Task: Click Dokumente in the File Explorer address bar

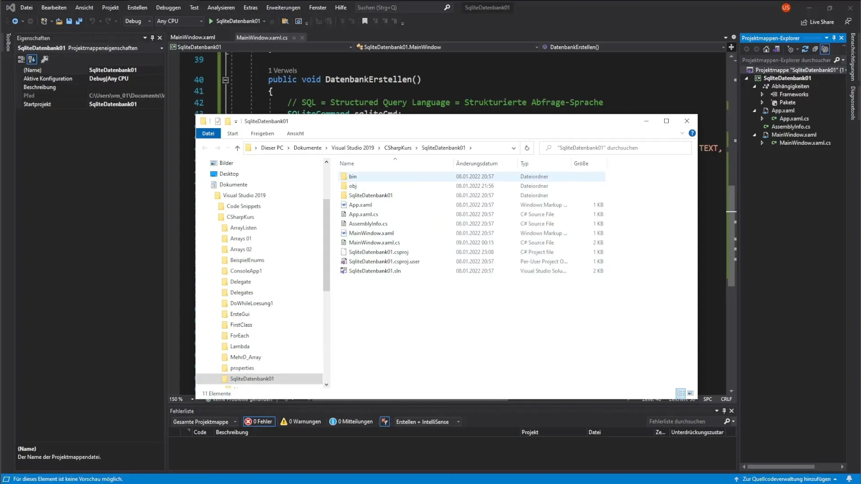Action: coord(308,148)
